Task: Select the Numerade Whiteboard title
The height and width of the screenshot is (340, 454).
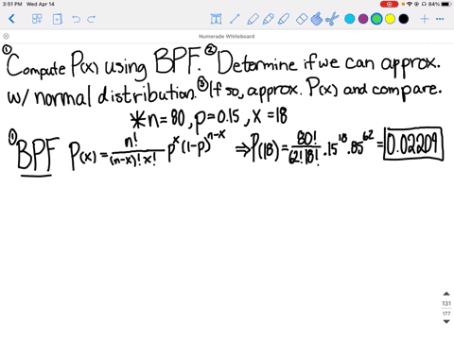Action: click(x=227, y=36)
